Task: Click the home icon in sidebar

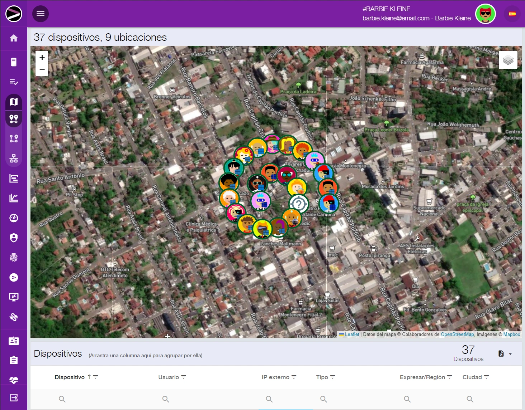Action: click(14, 38)
